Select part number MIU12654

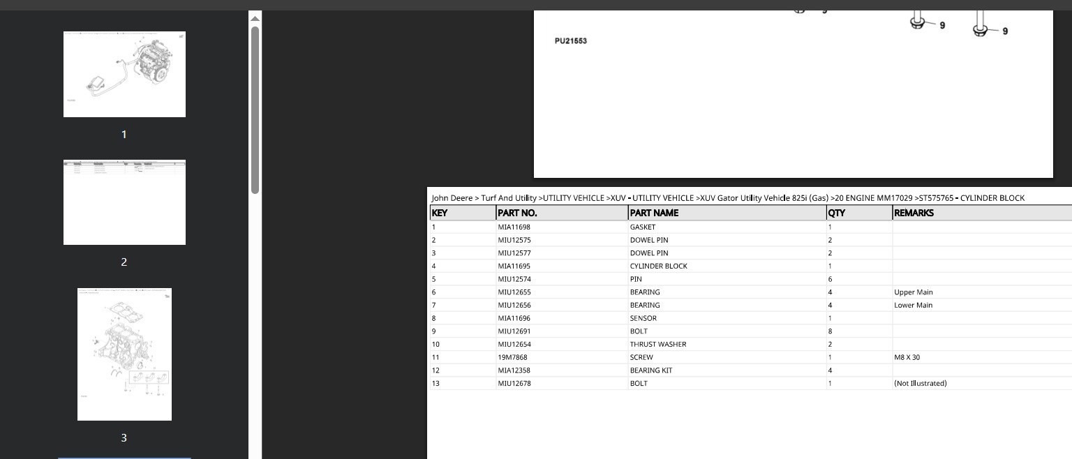pos(514,344)
